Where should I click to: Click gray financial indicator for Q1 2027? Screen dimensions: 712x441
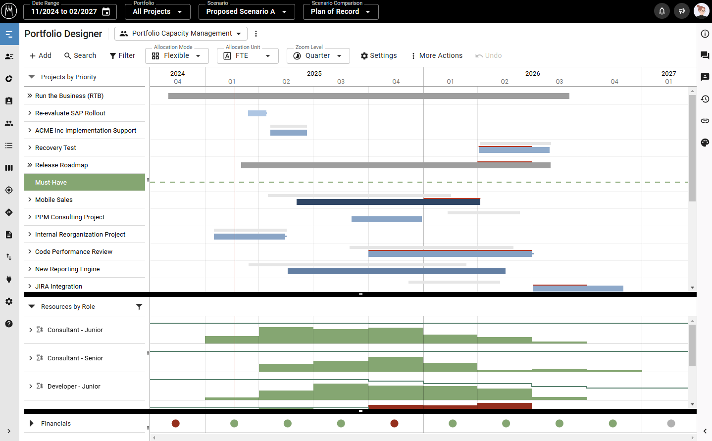point(671,423)
